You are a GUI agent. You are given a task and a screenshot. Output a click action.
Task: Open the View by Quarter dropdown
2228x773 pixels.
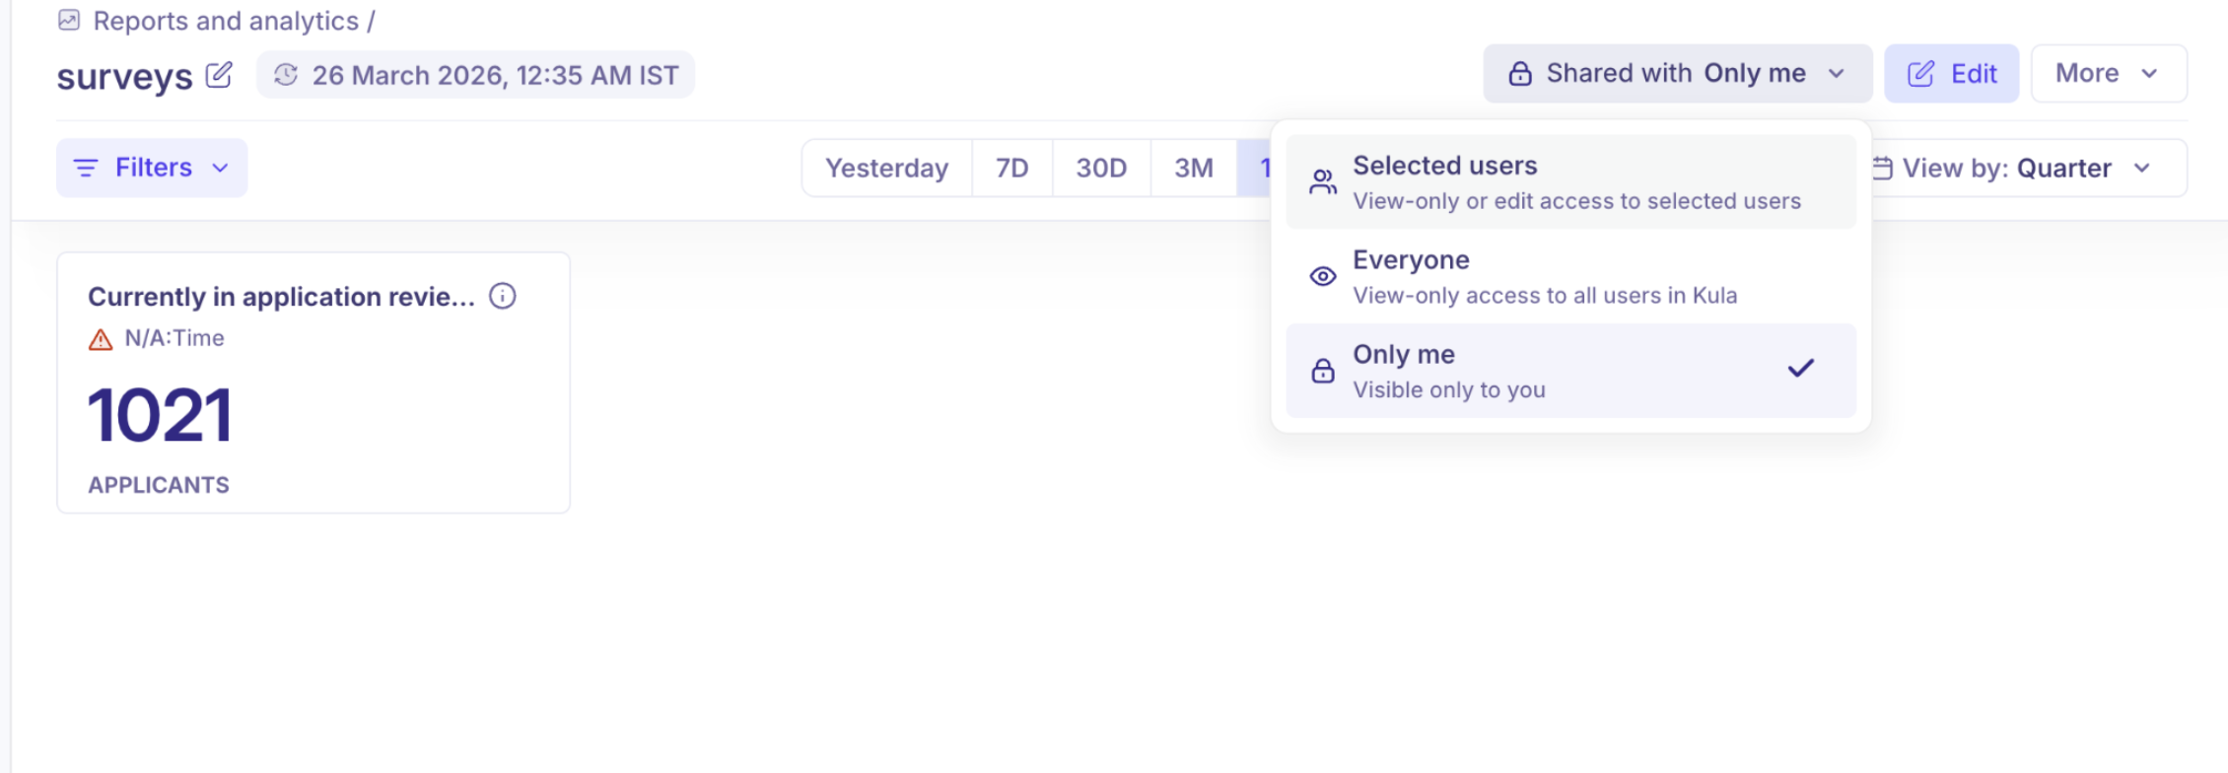(x=2026, y=169)
